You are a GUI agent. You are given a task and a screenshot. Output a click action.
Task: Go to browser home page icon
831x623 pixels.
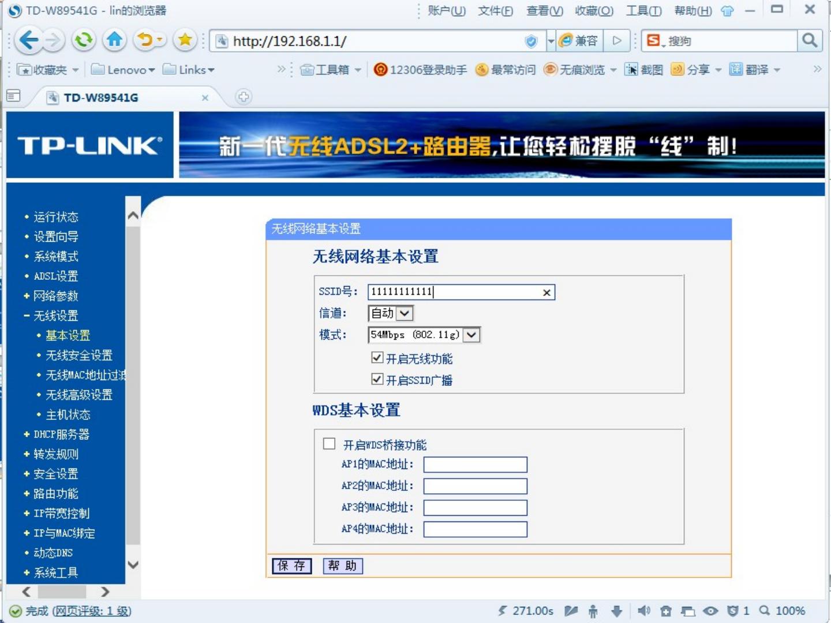(114, 40)
